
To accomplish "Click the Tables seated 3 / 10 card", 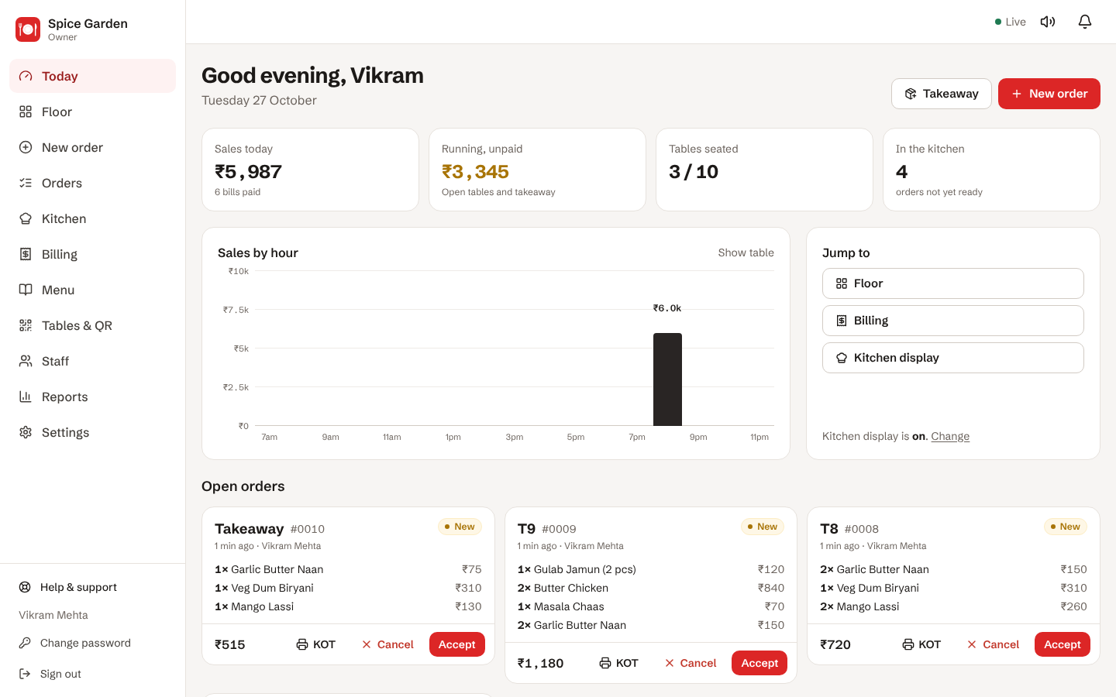I will coord(764,170).
